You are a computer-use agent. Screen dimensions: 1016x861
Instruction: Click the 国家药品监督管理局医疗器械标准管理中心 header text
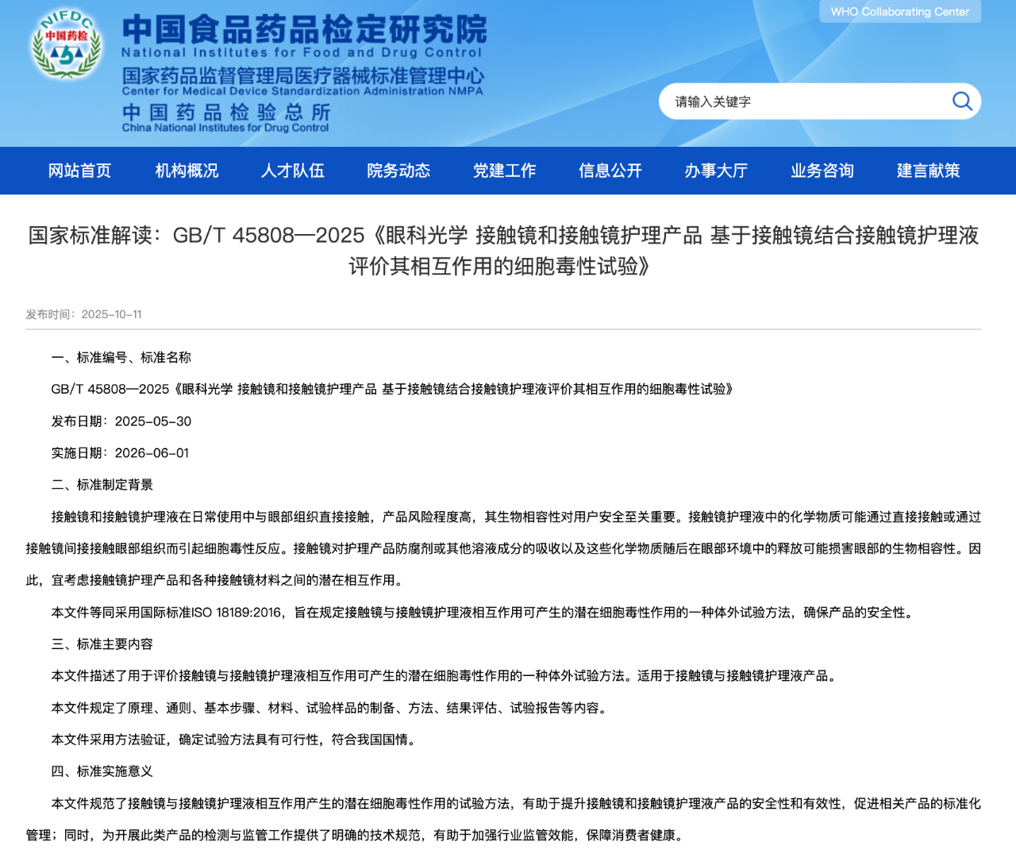point(302,76)
